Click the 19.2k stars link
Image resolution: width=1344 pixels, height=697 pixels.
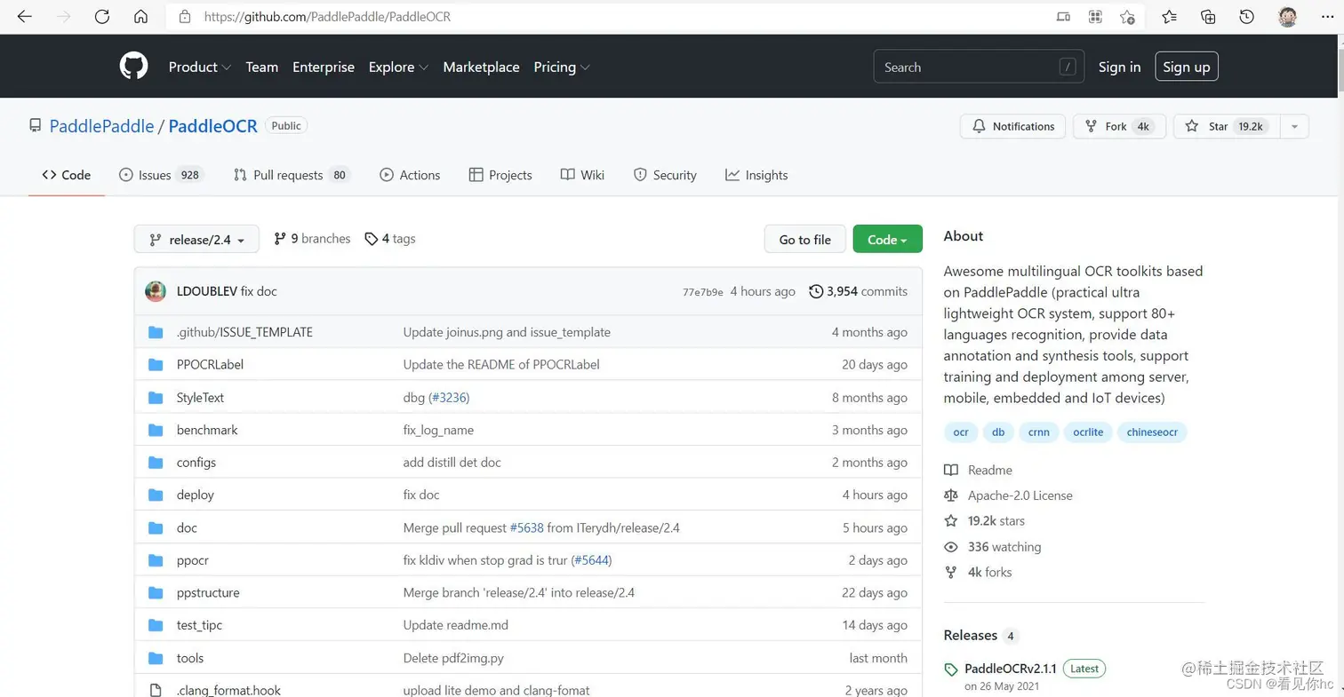(x=996, y=521)
